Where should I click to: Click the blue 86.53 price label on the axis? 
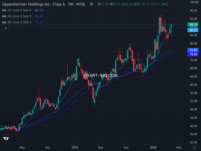[192, 30]
